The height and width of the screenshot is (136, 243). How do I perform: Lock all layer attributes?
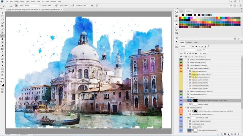(196, 53)
